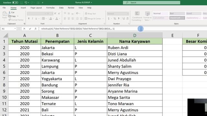207x116 pixels.
Task: Click the Decrease Font Size icon
Action: coord(59,14)
